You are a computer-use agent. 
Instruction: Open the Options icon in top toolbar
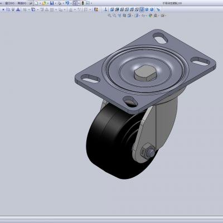[x=88, y=3]
